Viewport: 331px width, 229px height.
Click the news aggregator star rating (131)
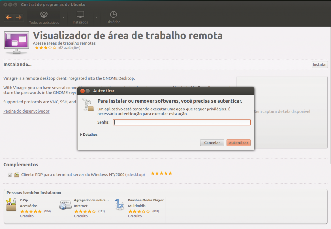[x=85, y=212]
